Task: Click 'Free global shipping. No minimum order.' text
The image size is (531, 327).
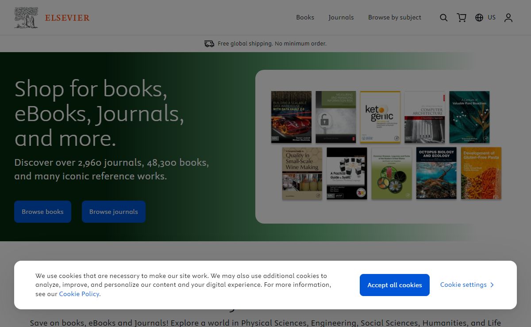Action: pyautogui.click(x=272, y=44)
